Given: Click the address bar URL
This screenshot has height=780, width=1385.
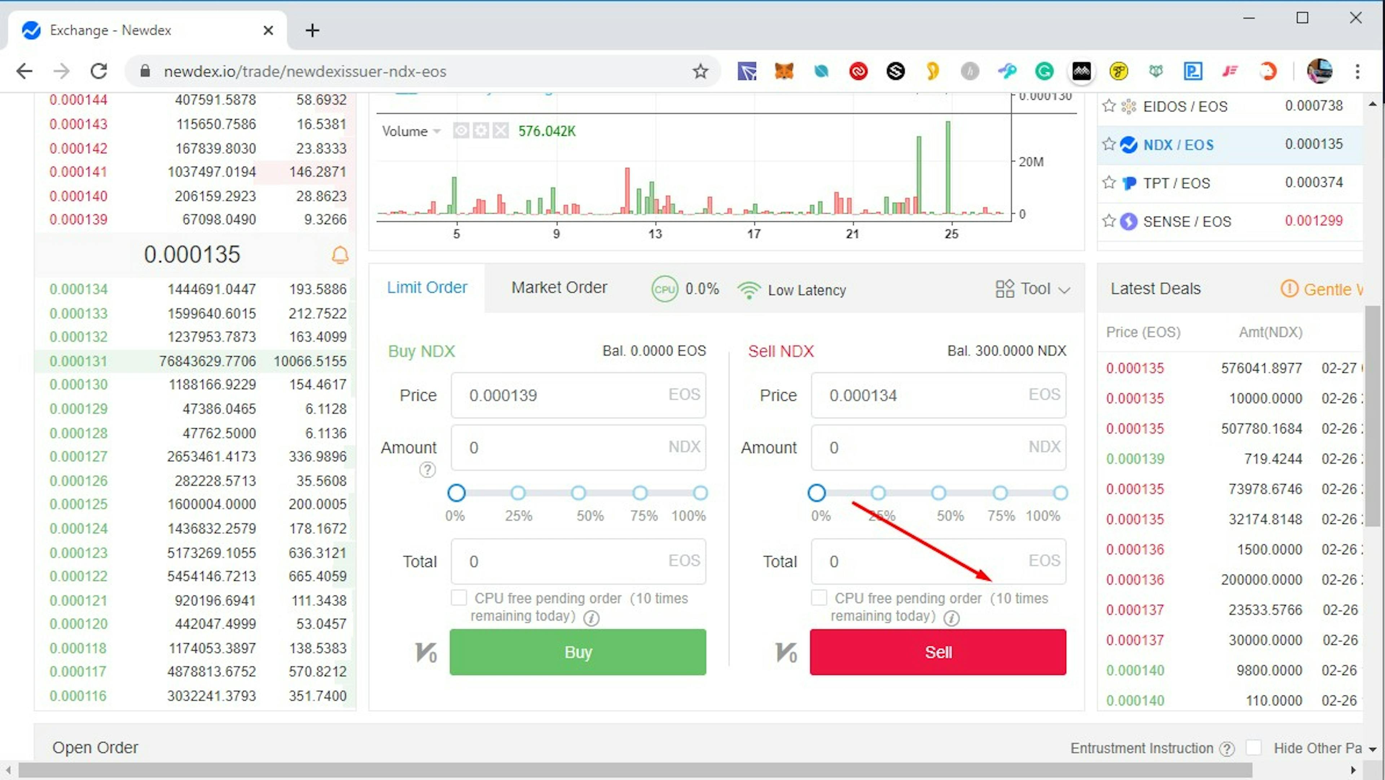Looking at the screenshot, I should [x=305, y=71].
